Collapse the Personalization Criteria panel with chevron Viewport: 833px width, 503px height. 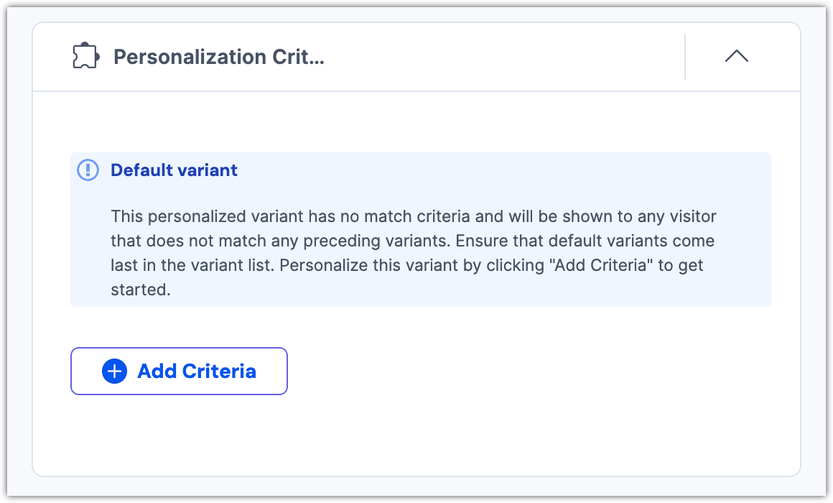736,57
